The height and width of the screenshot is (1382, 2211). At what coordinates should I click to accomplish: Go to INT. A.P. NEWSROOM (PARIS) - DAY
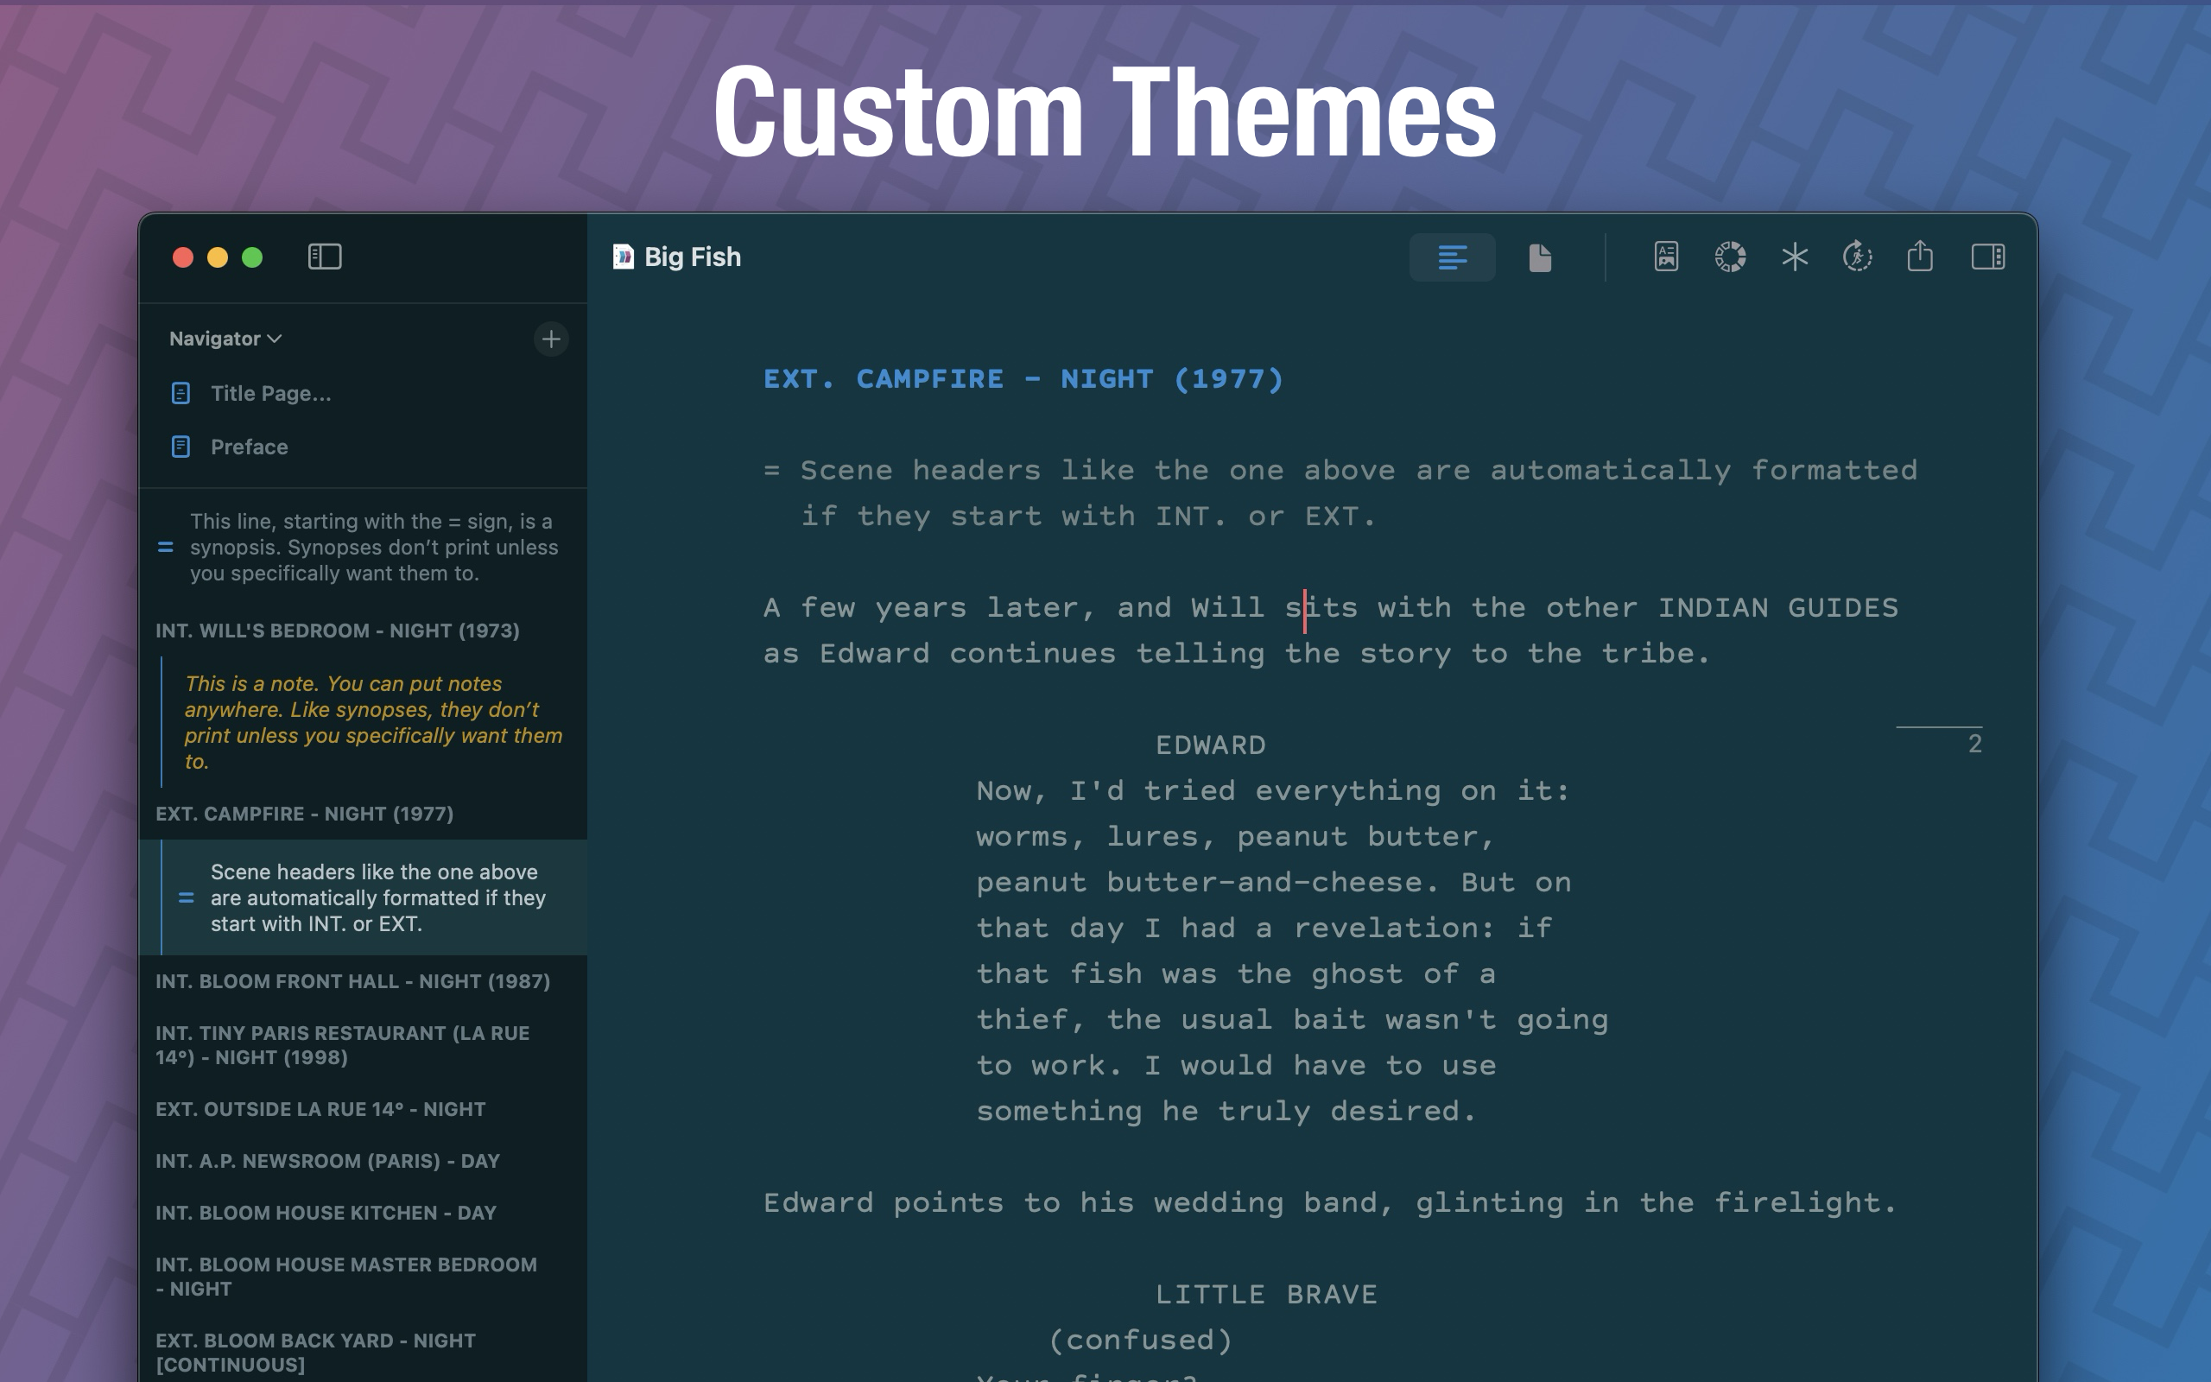point(327,1161)
